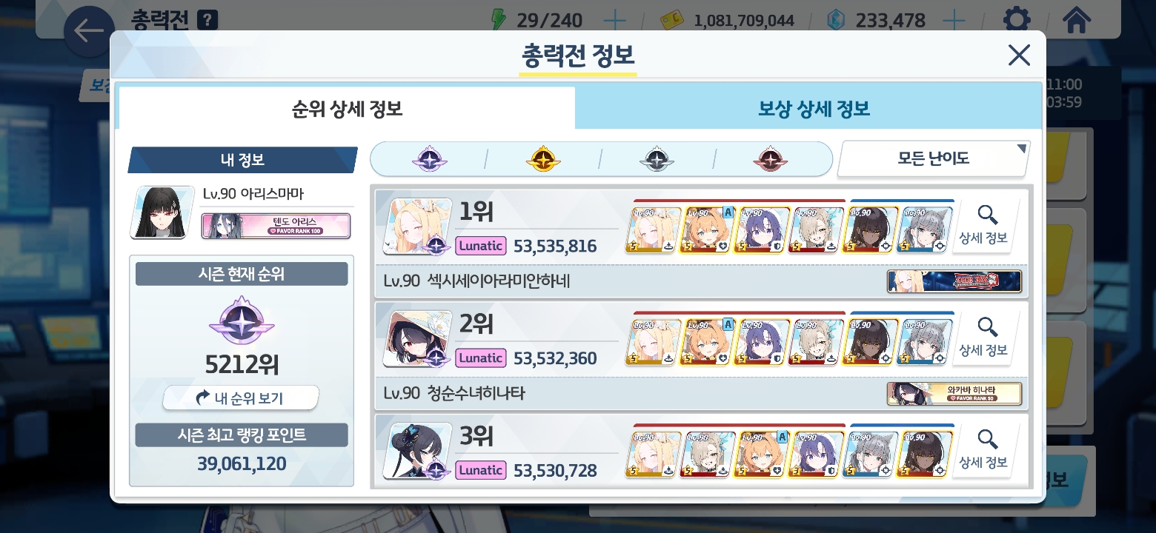Viewport: 1156px width, 533px height.
Task: Open the settings gear icon
Action: 1016,20
